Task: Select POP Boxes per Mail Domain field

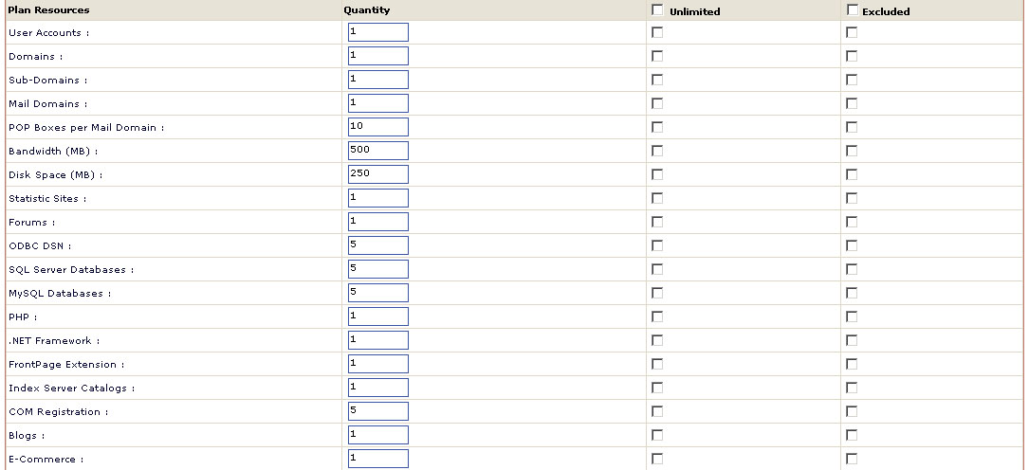Action: pos(378,127)
